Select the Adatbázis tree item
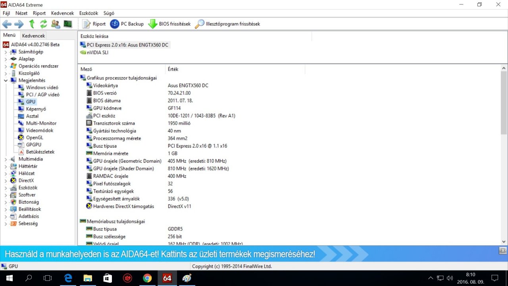The height and width of the screenshot is (286, 508). [29, 216]
